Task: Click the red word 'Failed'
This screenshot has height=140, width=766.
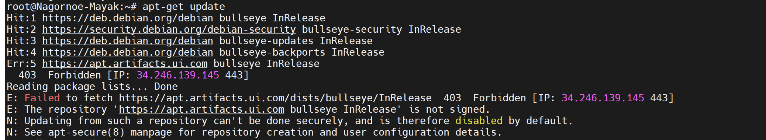Action: click(x=42, y=98)
